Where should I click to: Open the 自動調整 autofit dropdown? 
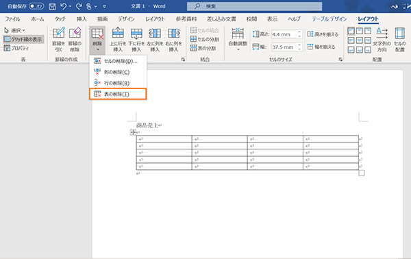coord(238,40)
